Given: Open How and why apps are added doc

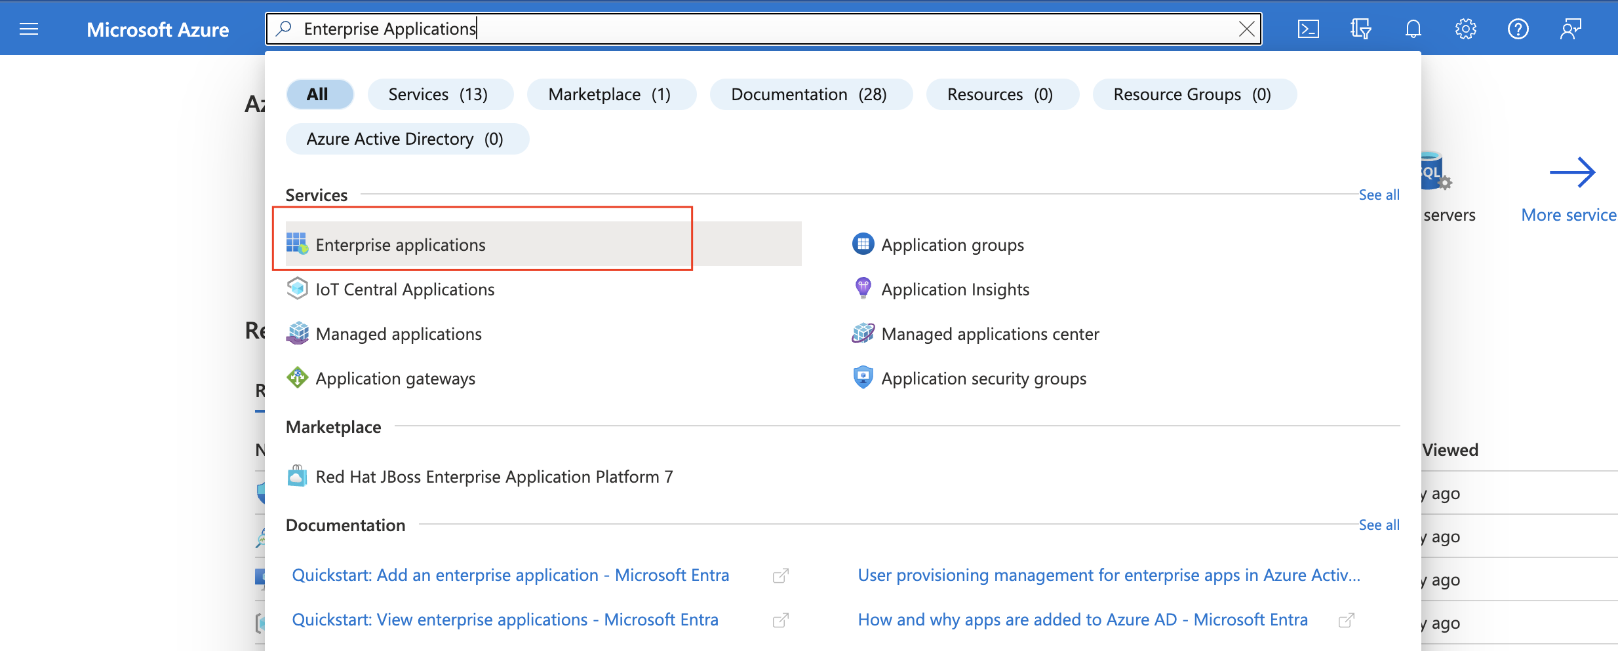Looking at the screenshot, I should (x=1082, y=619).
